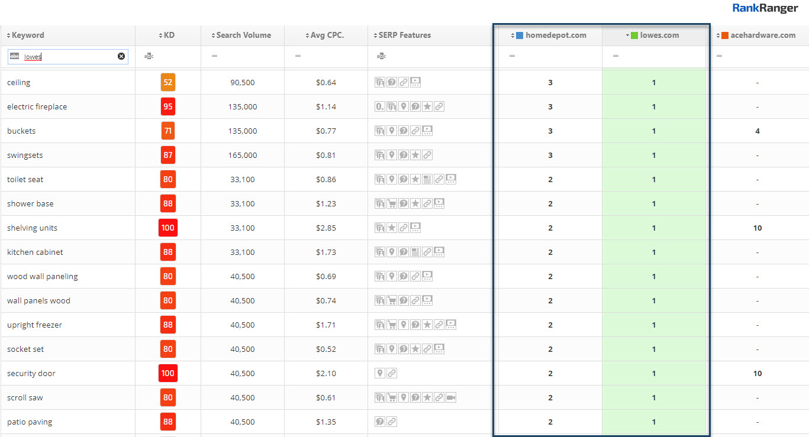Viewport: 809px width, 437px height.
Task: Click the People Also Ask icon for patio paving
Action: click(380, 422)
